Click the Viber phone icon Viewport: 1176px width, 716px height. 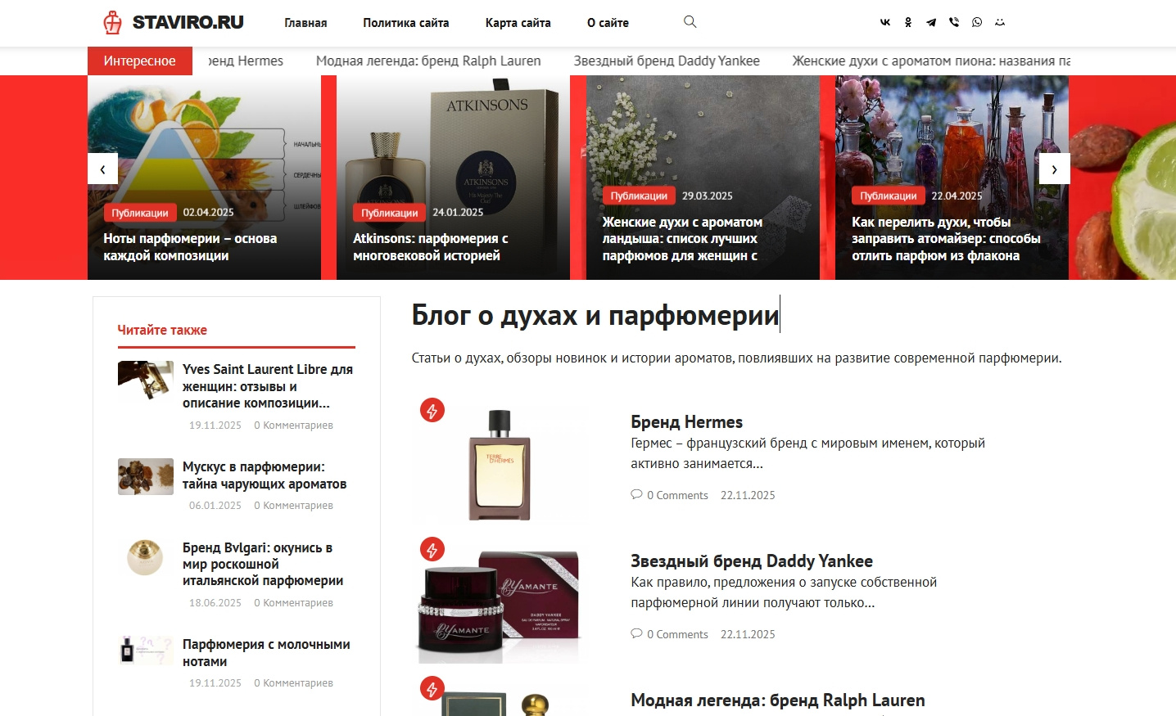pos(954,23)
